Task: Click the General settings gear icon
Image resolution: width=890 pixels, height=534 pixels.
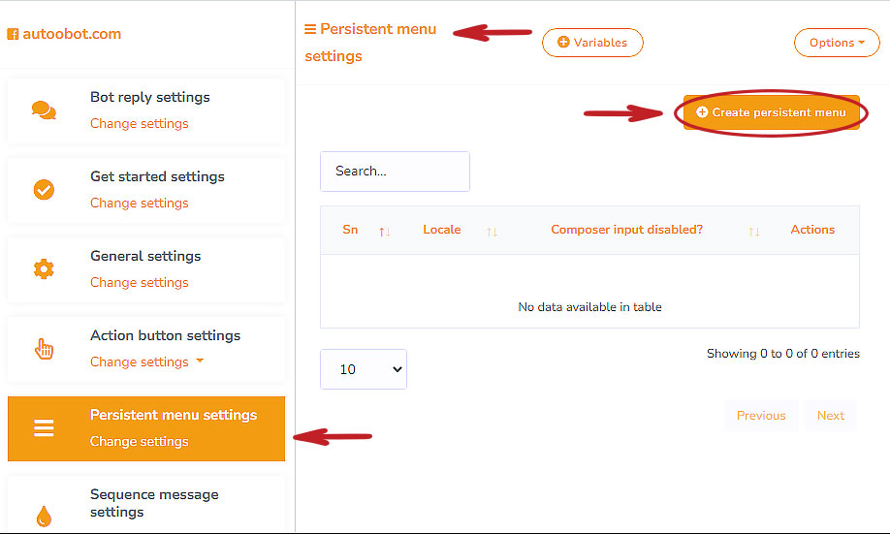Action: [44, 269]
